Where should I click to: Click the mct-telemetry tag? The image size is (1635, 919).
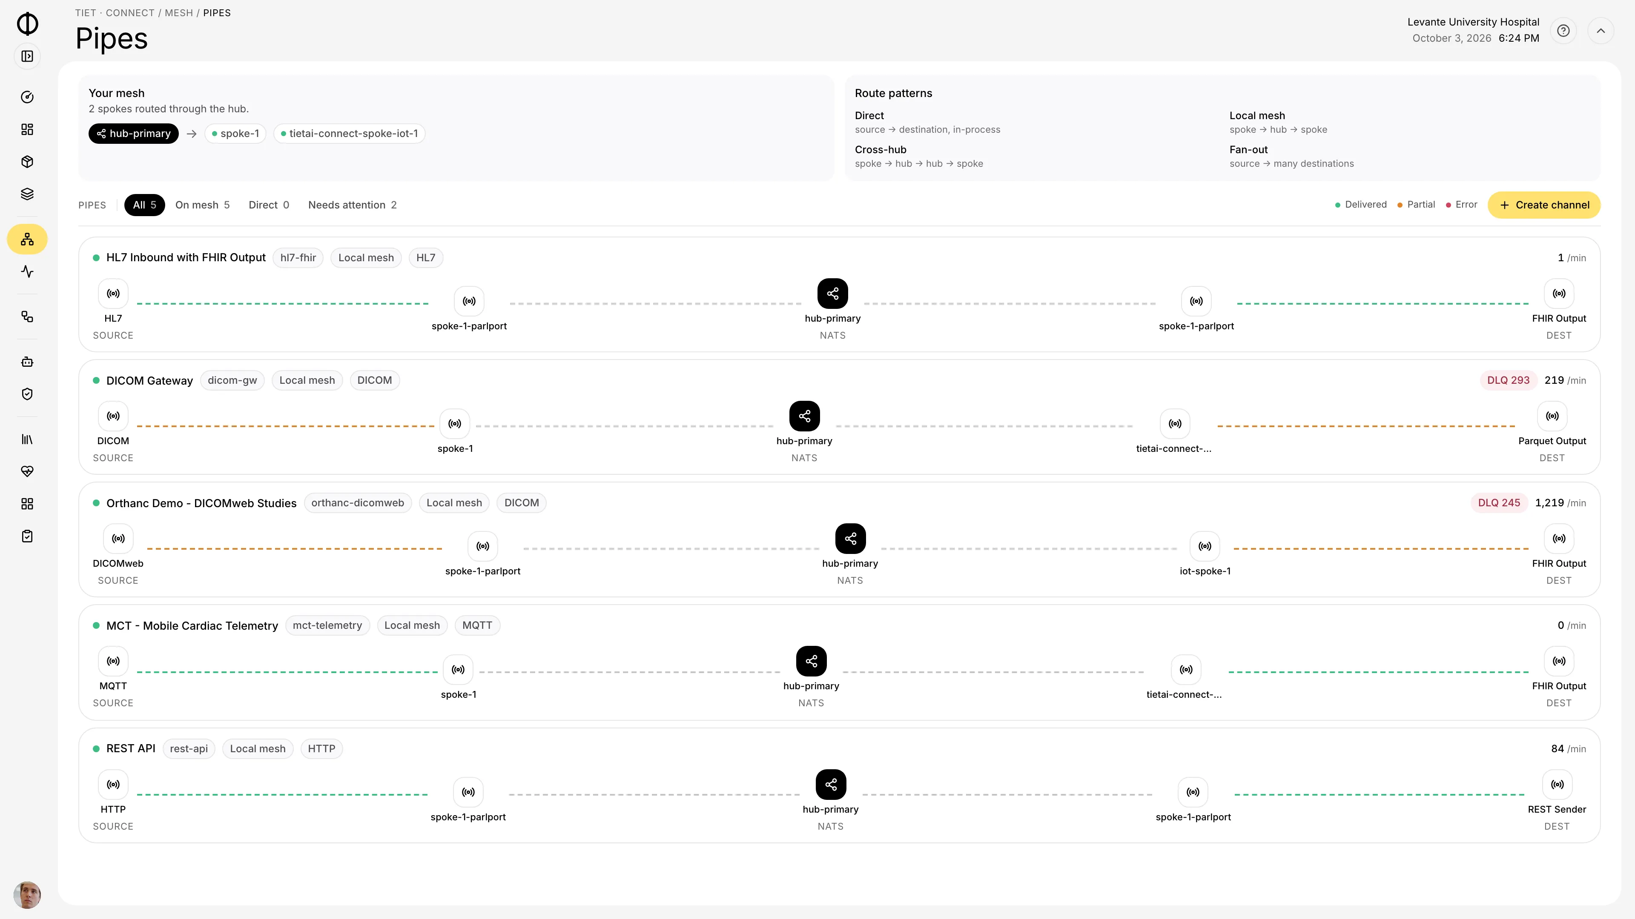[x=327, y=626]
